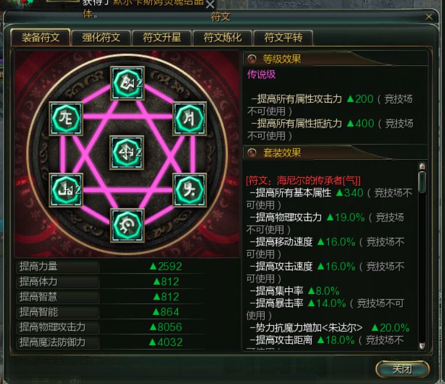Image resolution: width=445 pixels, height=384 pixels.
Task: Select the upper-left rune slot
Action: (66, 118)
